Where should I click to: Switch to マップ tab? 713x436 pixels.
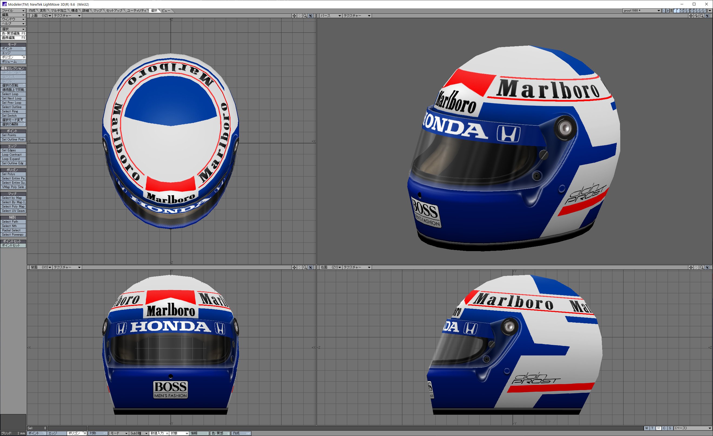97,11
